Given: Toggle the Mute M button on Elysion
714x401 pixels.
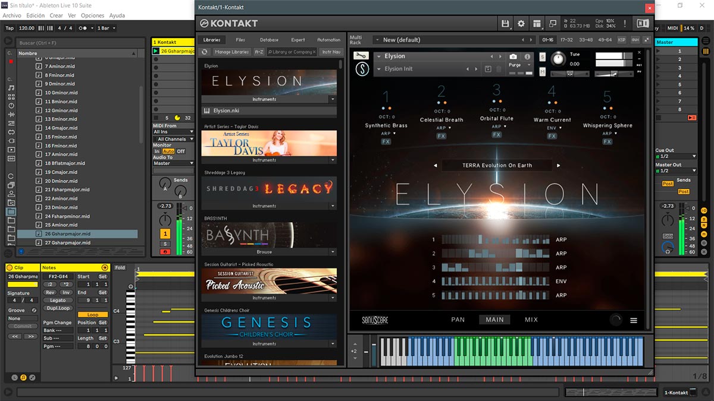Looking at the screenshot, I should [x=543, y=71].
